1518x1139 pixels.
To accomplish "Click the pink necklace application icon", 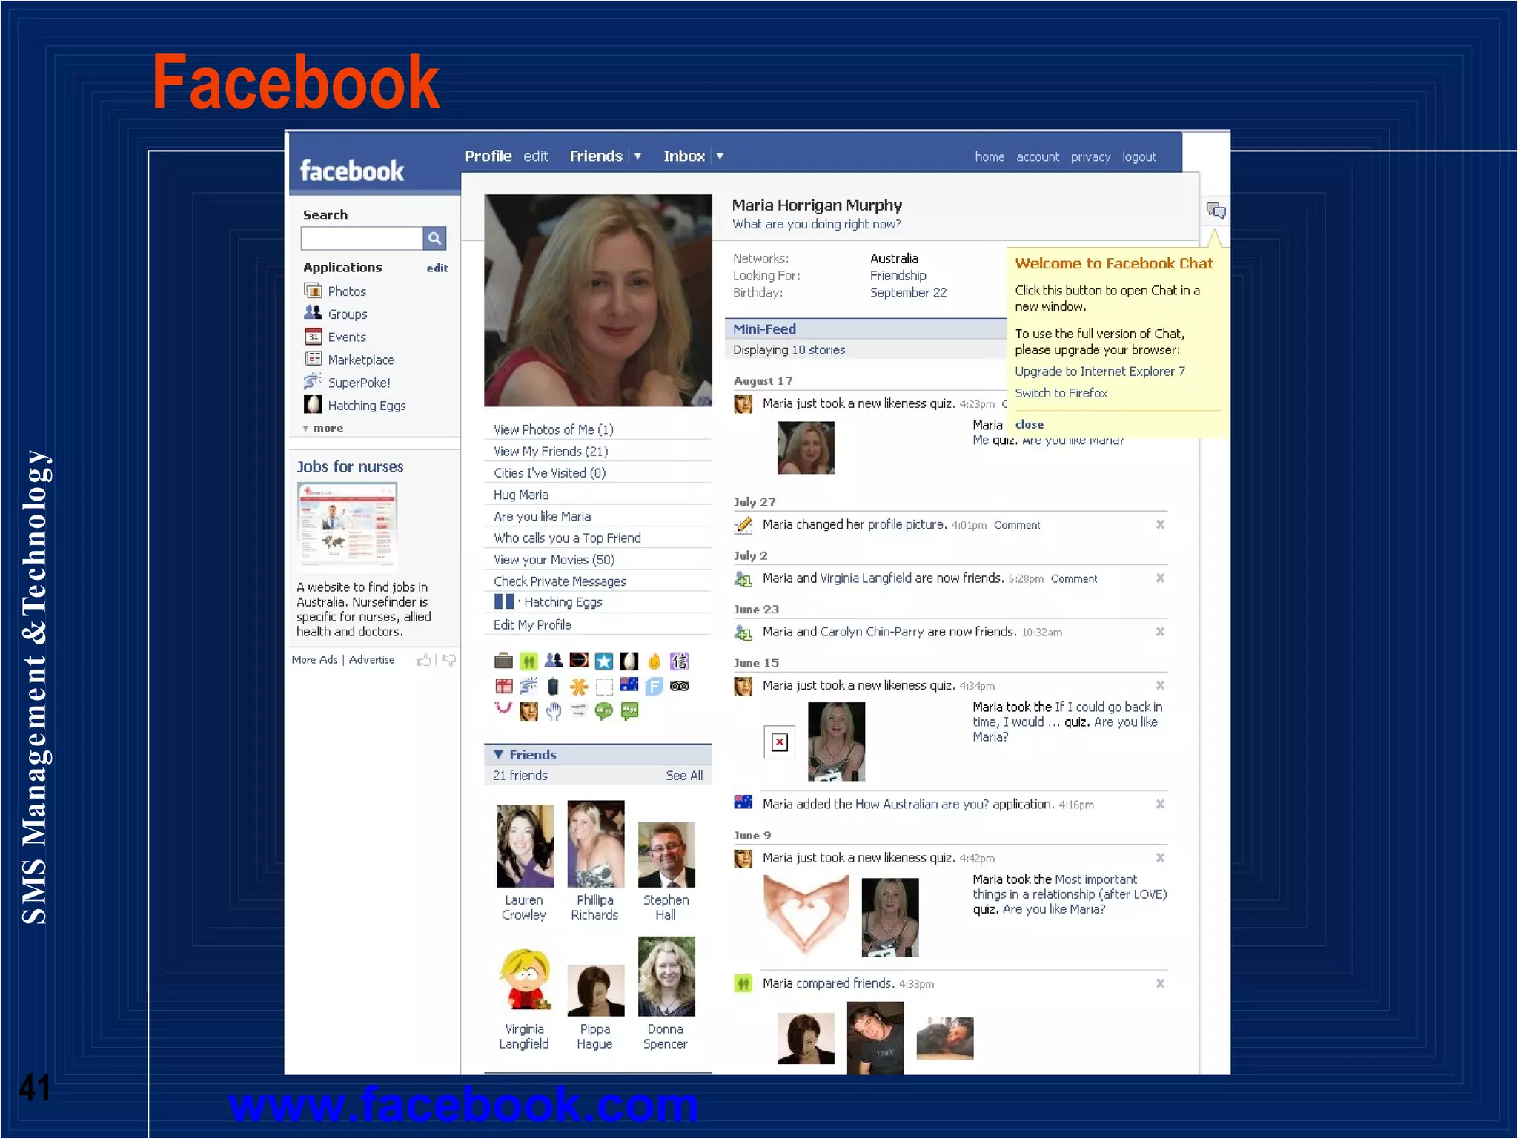I will tap(503, 708).
